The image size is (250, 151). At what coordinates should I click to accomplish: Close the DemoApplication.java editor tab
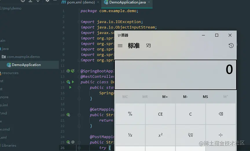149,2
